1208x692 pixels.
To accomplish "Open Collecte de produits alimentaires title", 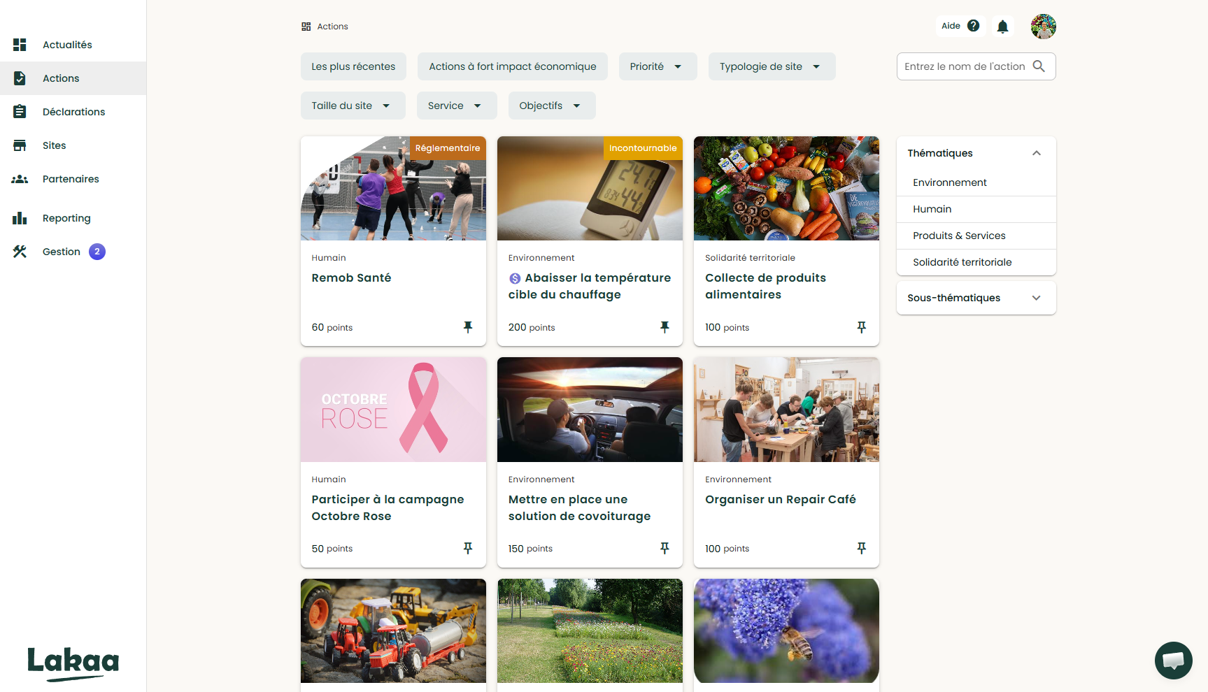I will point(766,287).
